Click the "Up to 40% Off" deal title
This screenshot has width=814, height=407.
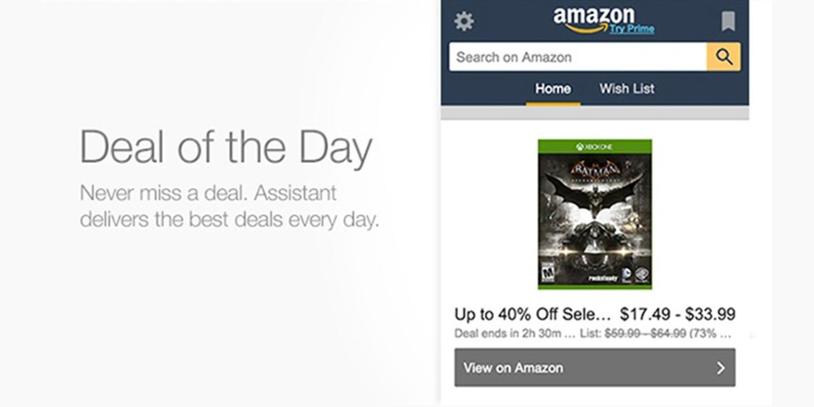pos(532,315)
